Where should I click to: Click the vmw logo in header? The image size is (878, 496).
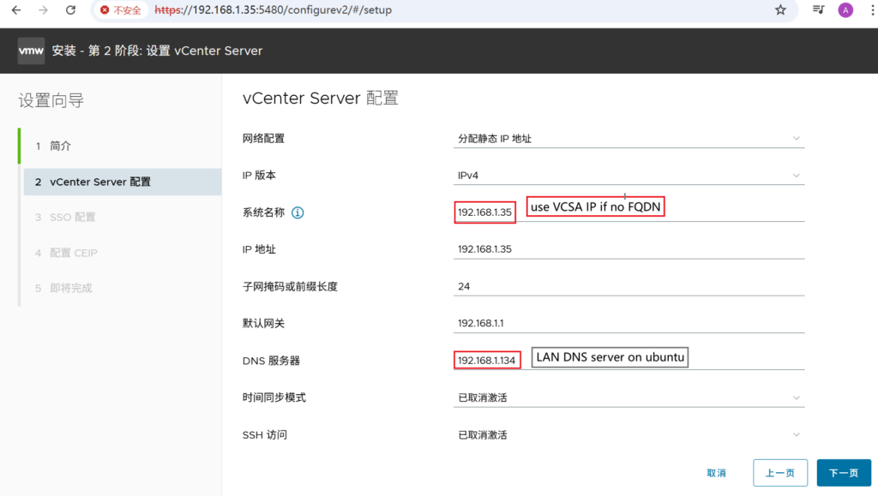31,51
